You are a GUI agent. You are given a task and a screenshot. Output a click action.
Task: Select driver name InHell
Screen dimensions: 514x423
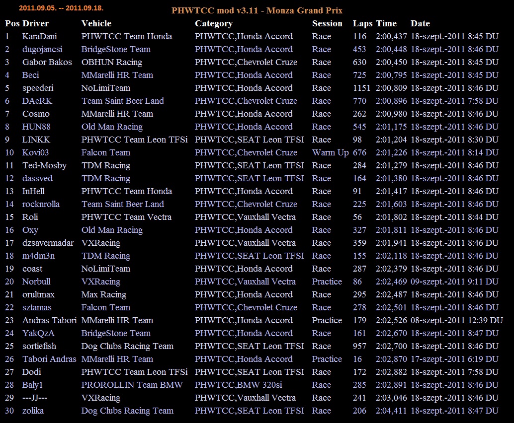[x=33, y=191]
